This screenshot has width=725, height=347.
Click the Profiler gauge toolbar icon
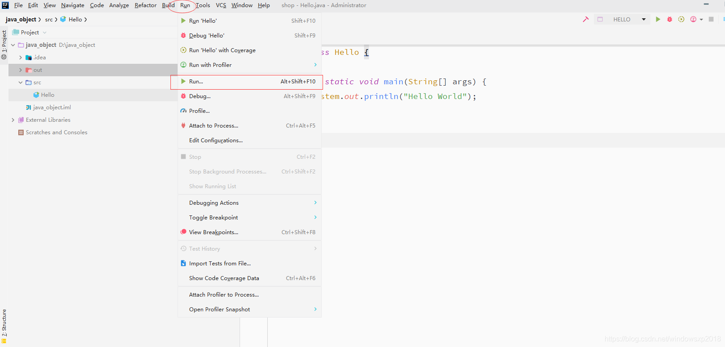[x=693, y=19]
